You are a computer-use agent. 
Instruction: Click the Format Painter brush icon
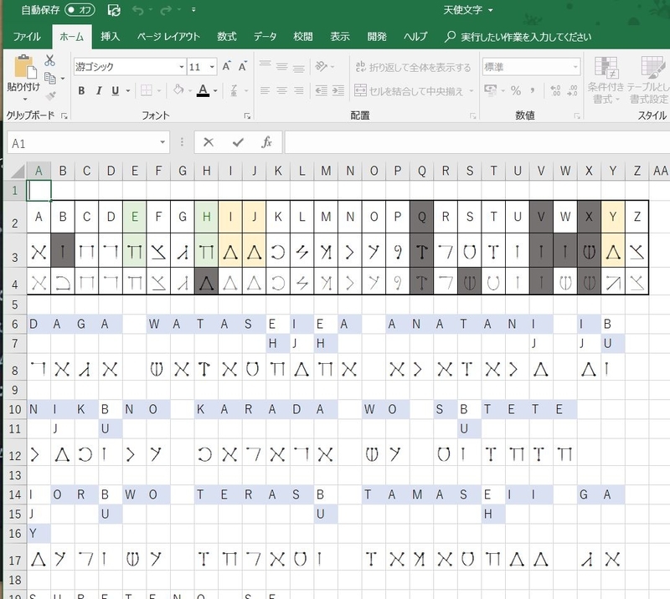pyautogui.click(x=50, y=95)
